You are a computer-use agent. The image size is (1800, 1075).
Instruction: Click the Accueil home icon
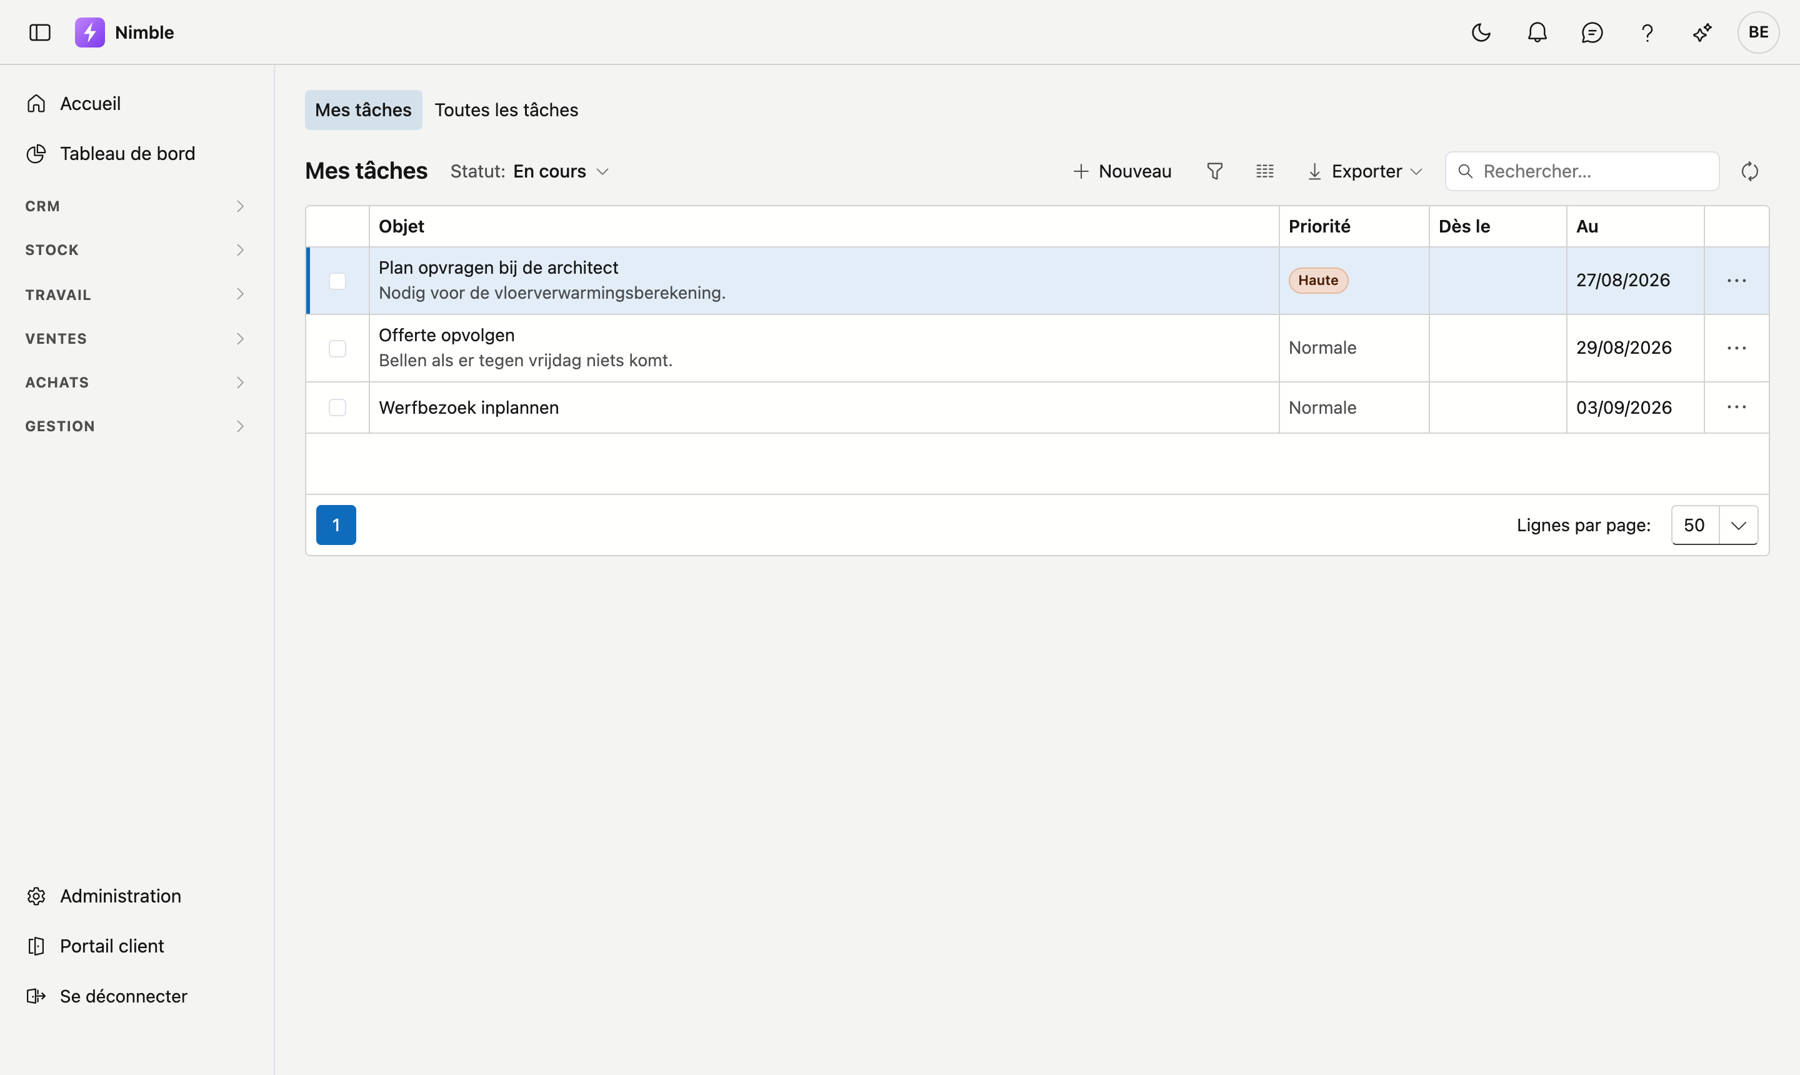[x=36, y=104]
